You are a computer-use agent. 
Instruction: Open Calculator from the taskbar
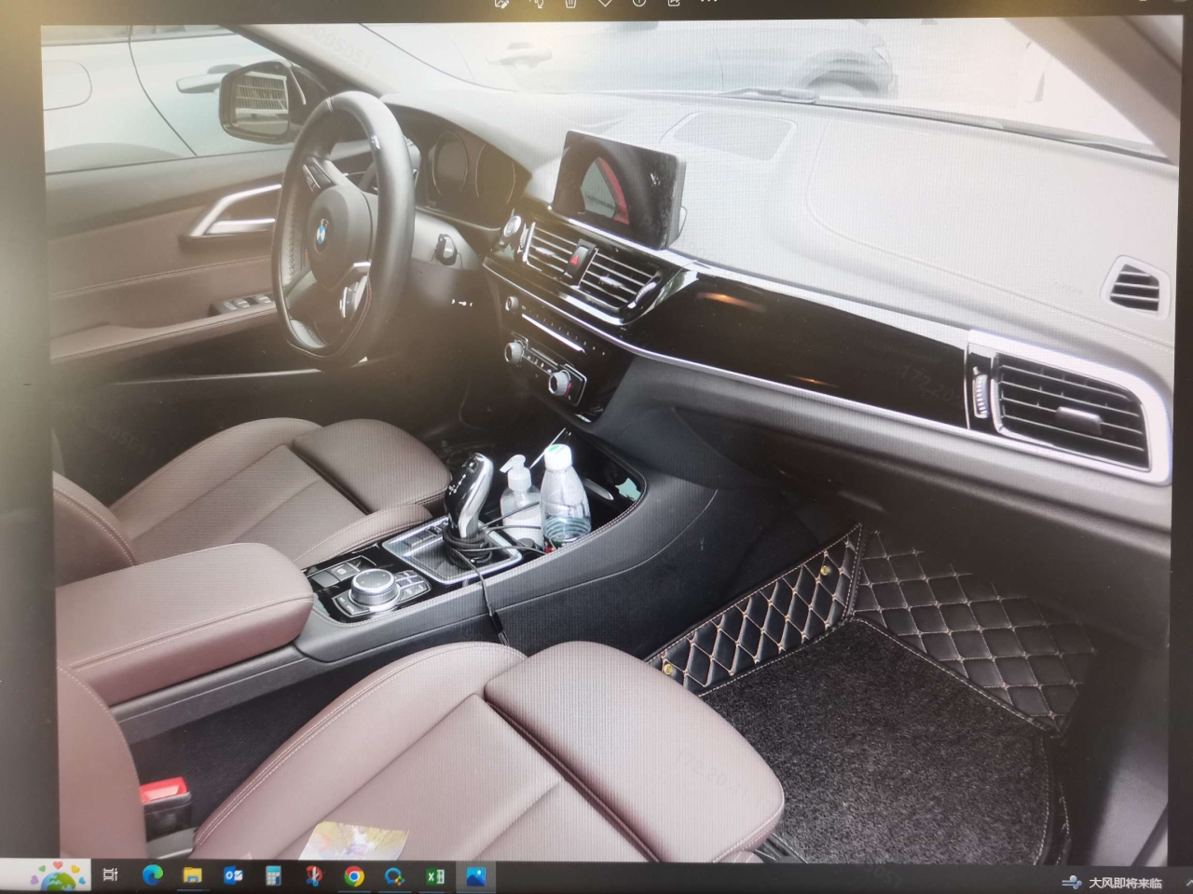[x=273, y=875]
